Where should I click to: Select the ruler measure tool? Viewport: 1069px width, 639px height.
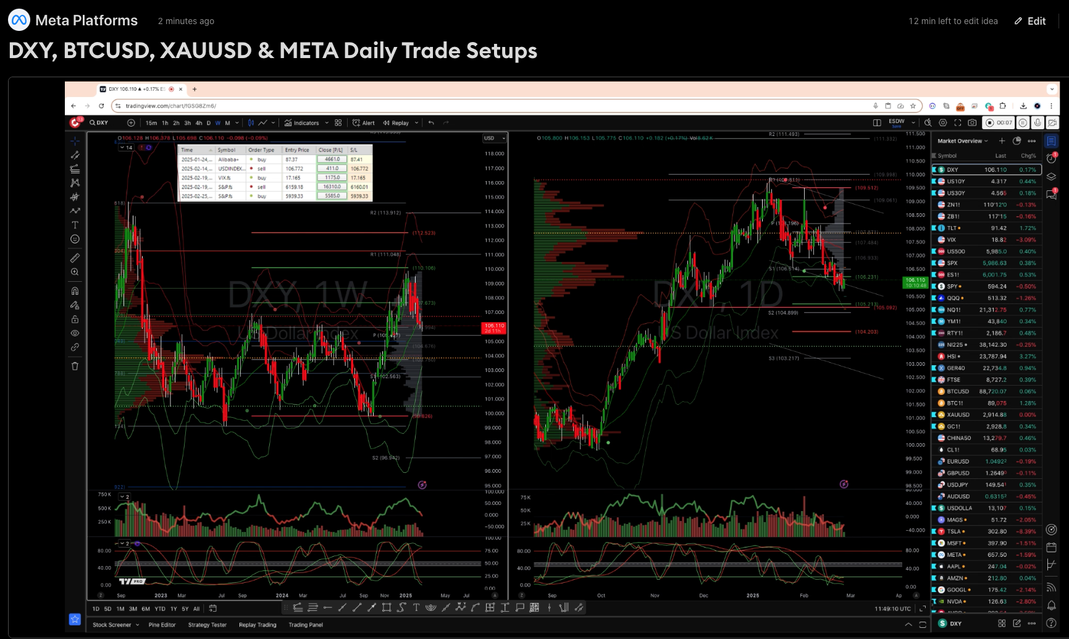click(75, 258)
